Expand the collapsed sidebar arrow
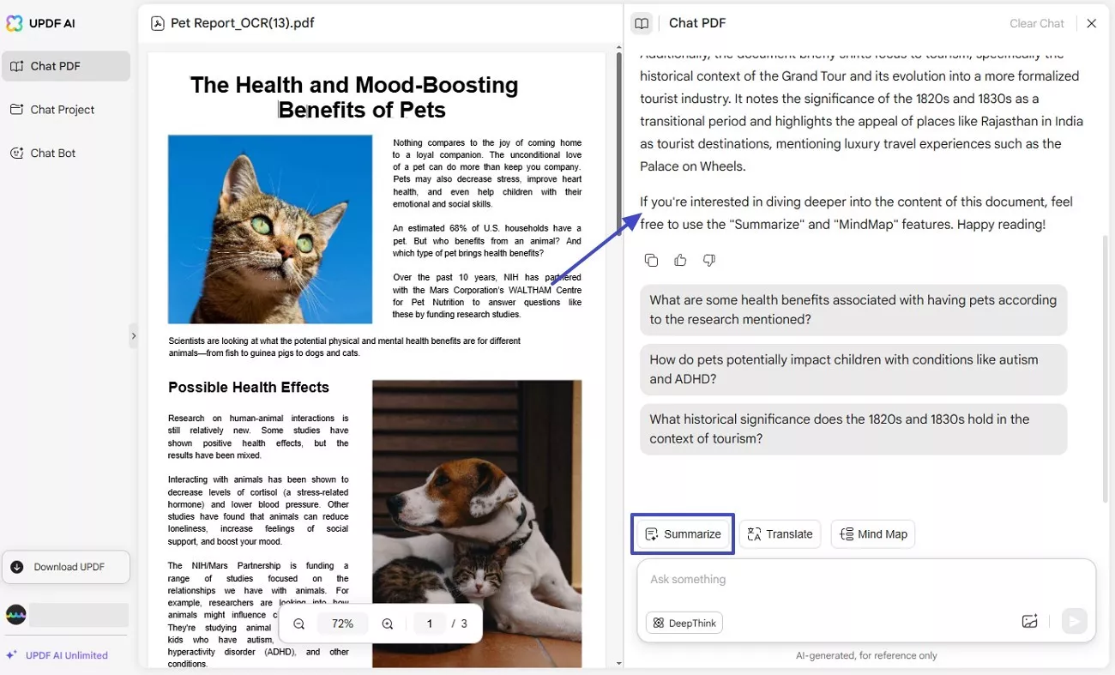This screenshot has width=1115, height=675. click(133, 335)
